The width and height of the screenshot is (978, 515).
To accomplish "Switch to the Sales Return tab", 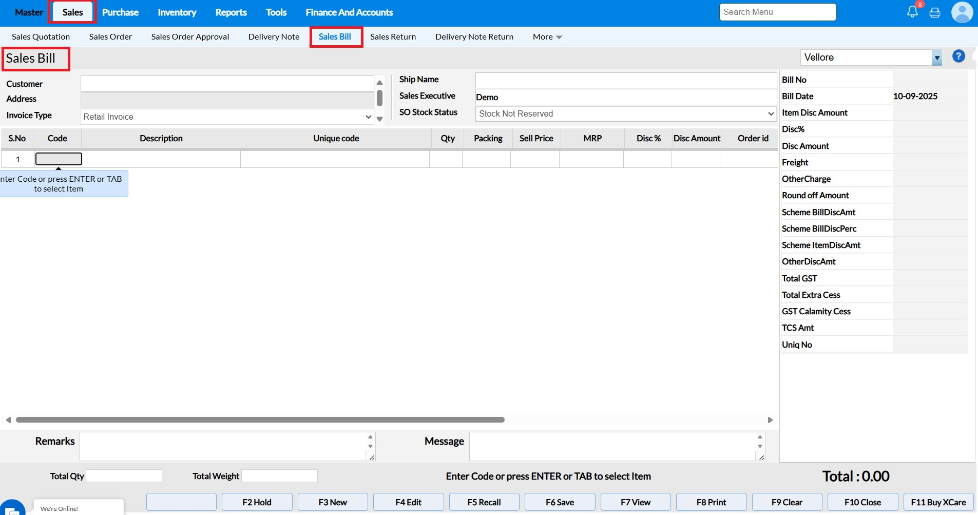I will coord(393,37).
